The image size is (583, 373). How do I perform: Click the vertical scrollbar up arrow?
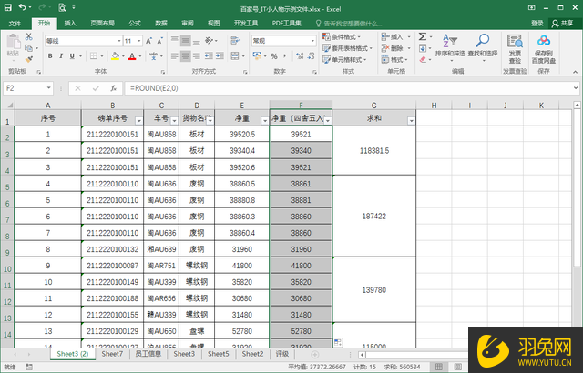click(577, 105)
